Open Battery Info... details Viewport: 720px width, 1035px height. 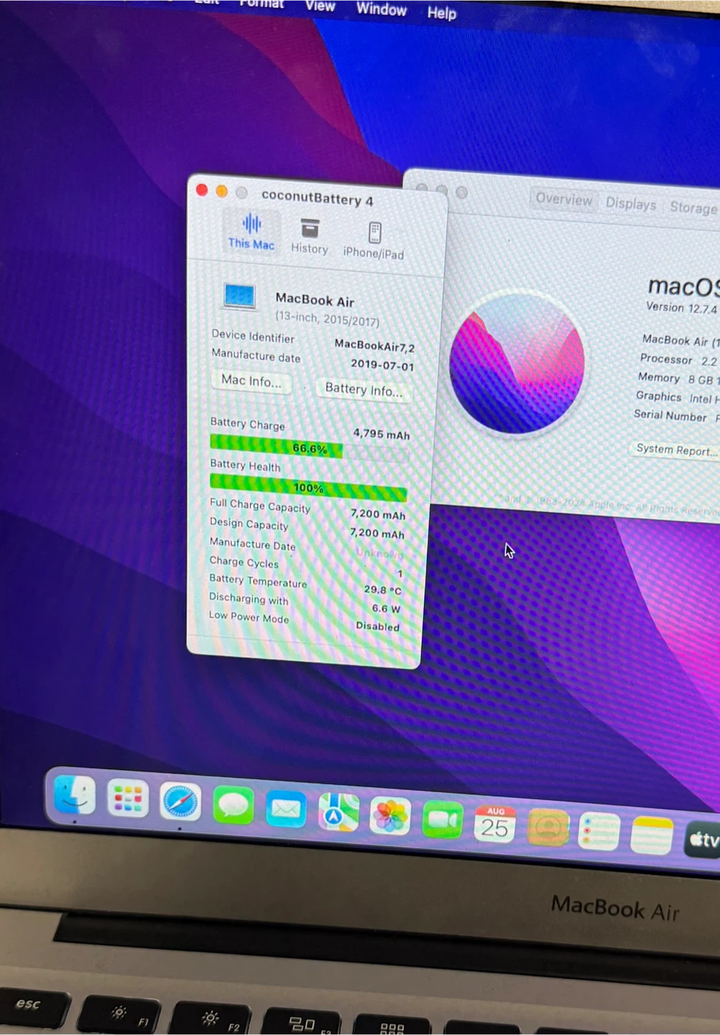pos(364,390)
